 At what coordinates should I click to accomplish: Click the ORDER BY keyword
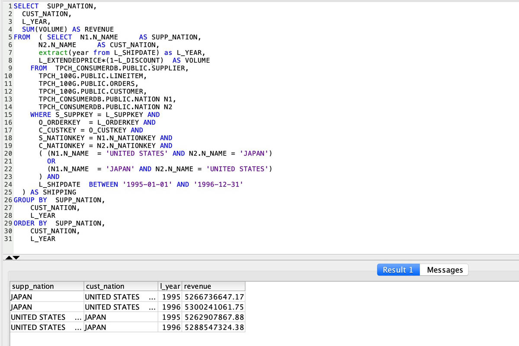tap(30, 224)
